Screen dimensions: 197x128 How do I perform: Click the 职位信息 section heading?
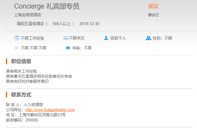point(21,61)
